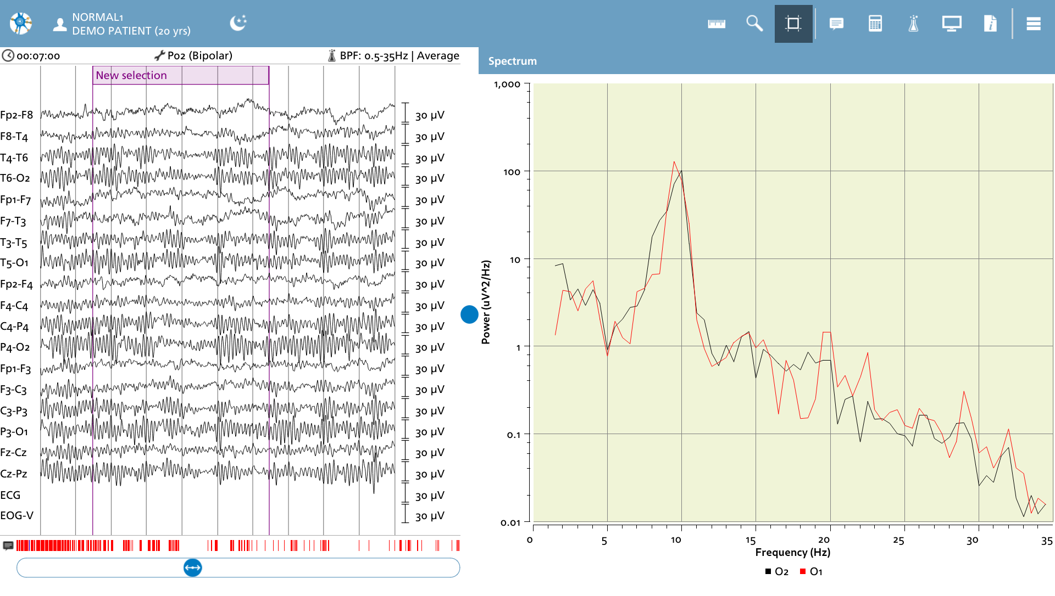
Task: Click the timeline scroll handle
Action: (x=193, y=567)
